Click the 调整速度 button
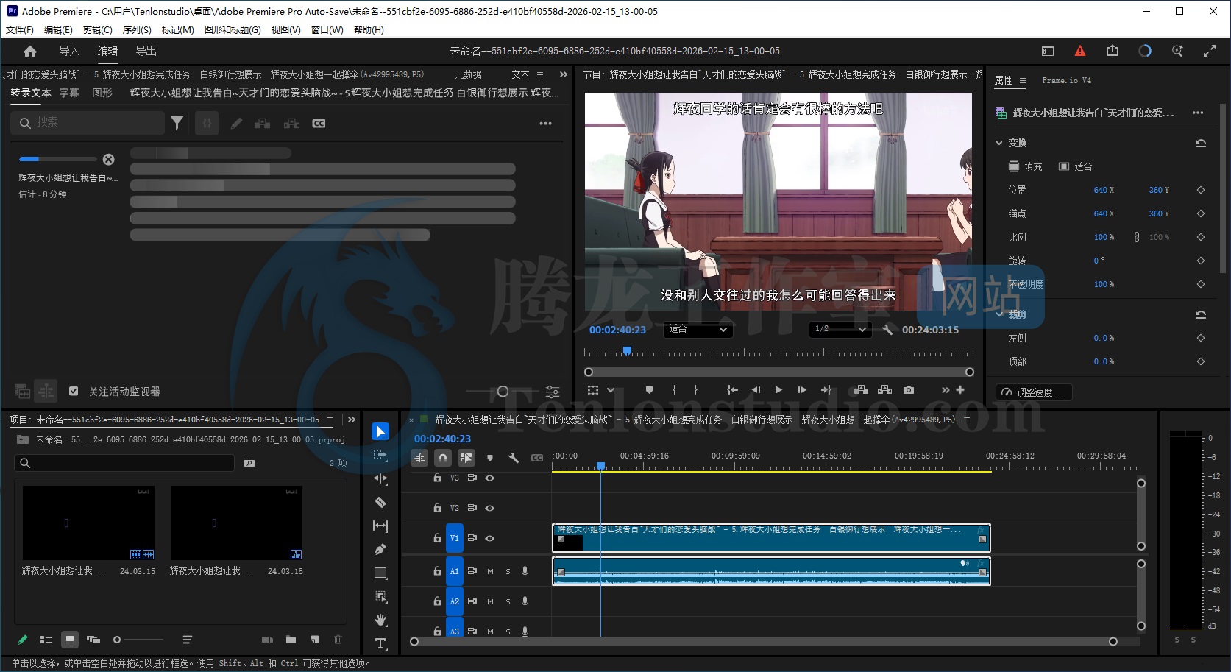Image resolution: width=1231 pixels, height=672 pixels. 1034,392
